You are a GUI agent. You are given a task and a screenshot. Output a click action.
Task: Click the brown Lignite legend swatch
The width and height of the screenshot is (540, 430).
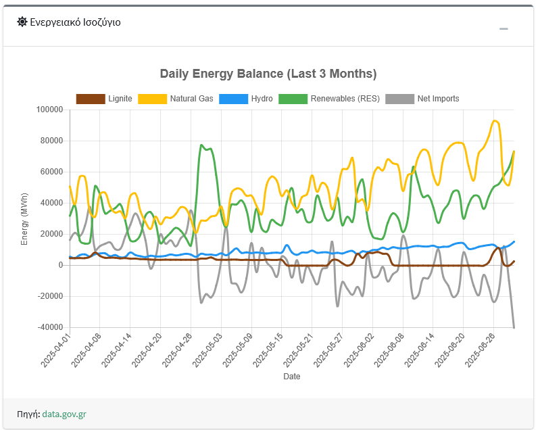tap(91, 99)
